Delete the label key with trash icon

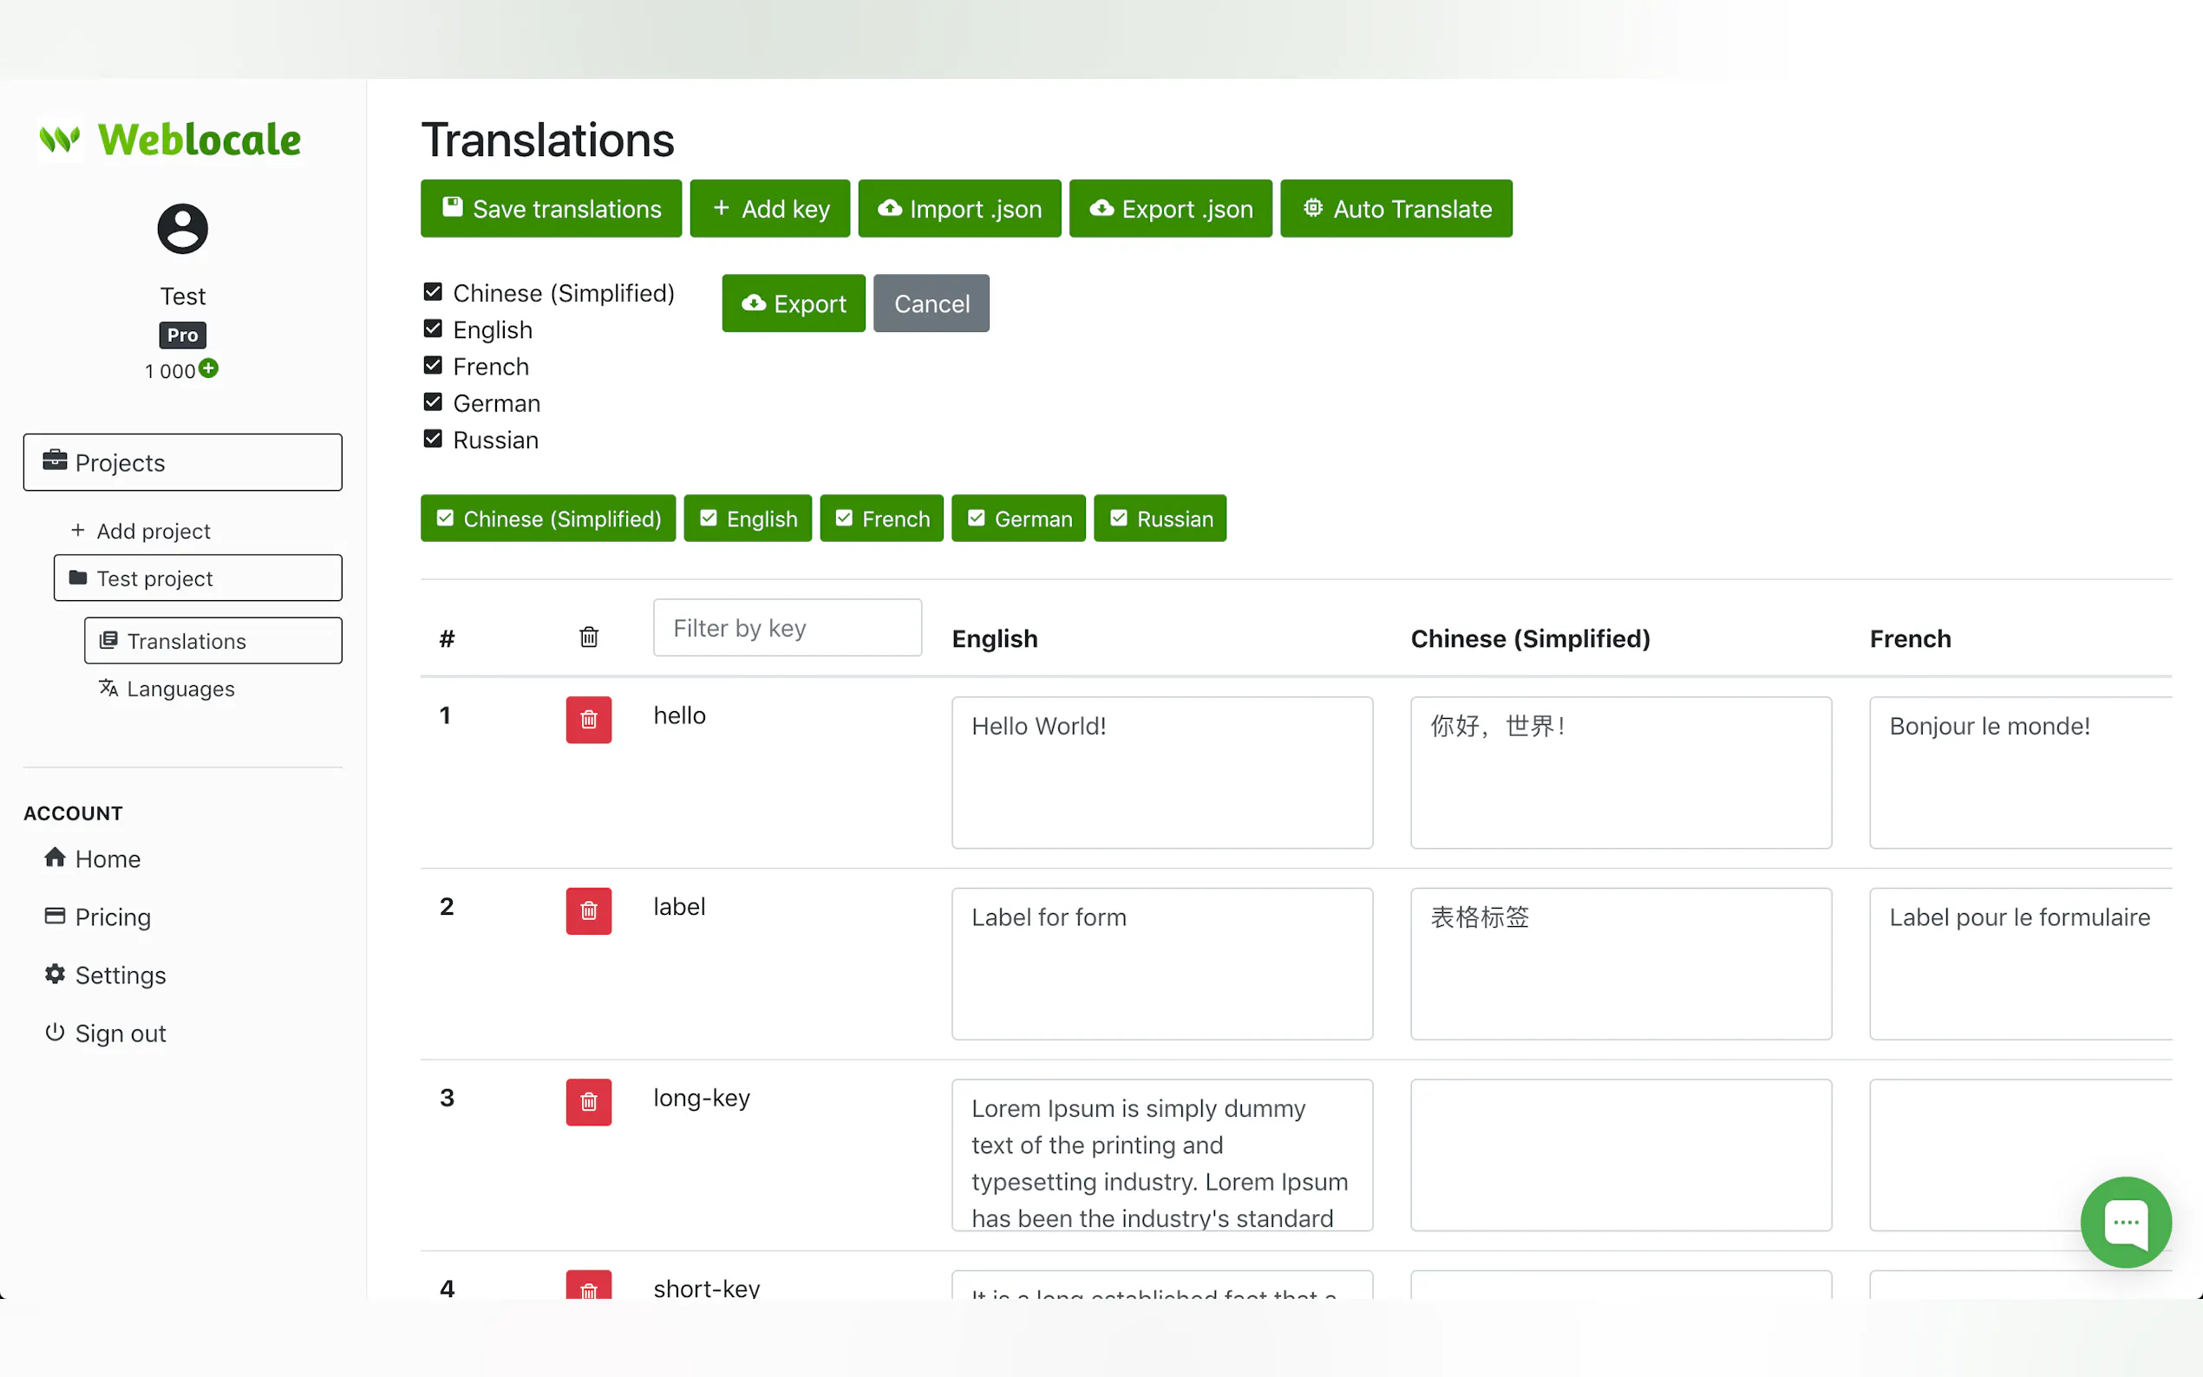click(x=588, y=910)
